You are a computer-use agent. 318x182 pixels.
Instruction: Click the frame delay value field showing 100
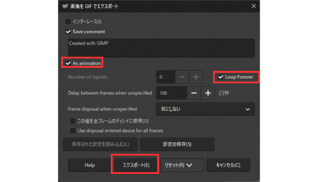(171, 93)
